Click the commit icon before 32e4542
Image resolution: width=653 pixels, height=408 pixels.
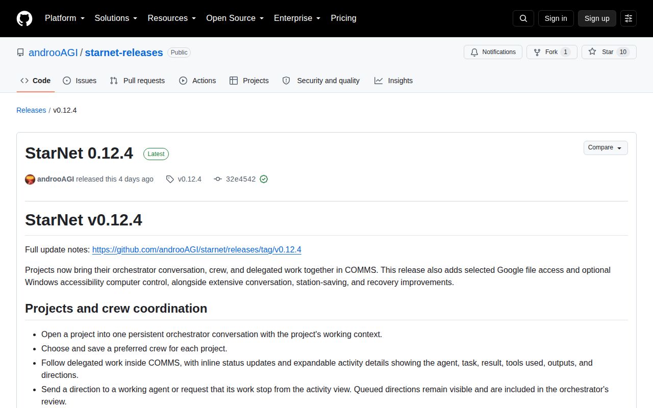[x=218, y=180]
